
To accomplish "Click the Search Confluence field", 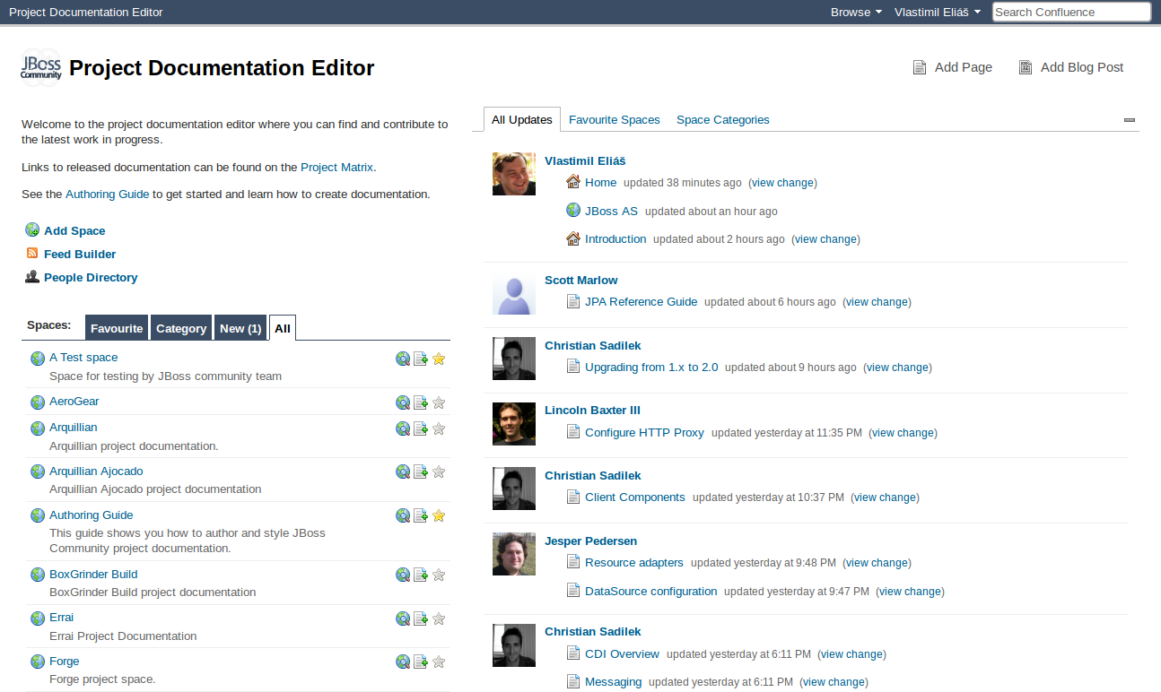I will pos(1071,12).
